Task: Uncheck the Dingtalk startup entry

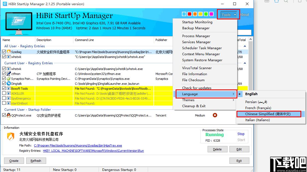Action: 4,83
